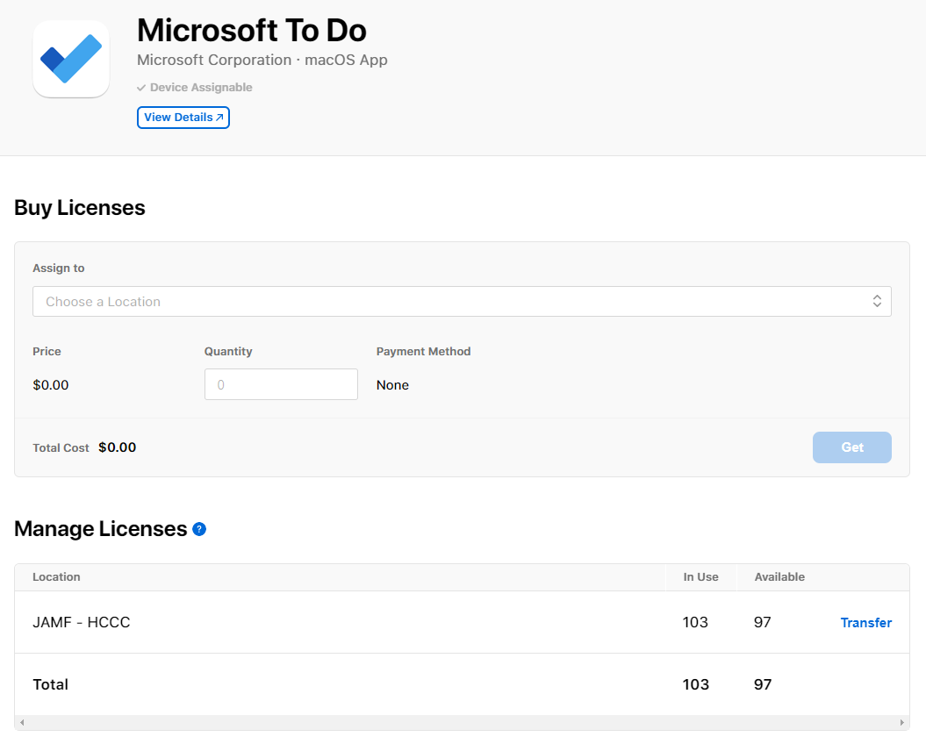
Task: Click the Quantity label
Action: pos(228,351)
